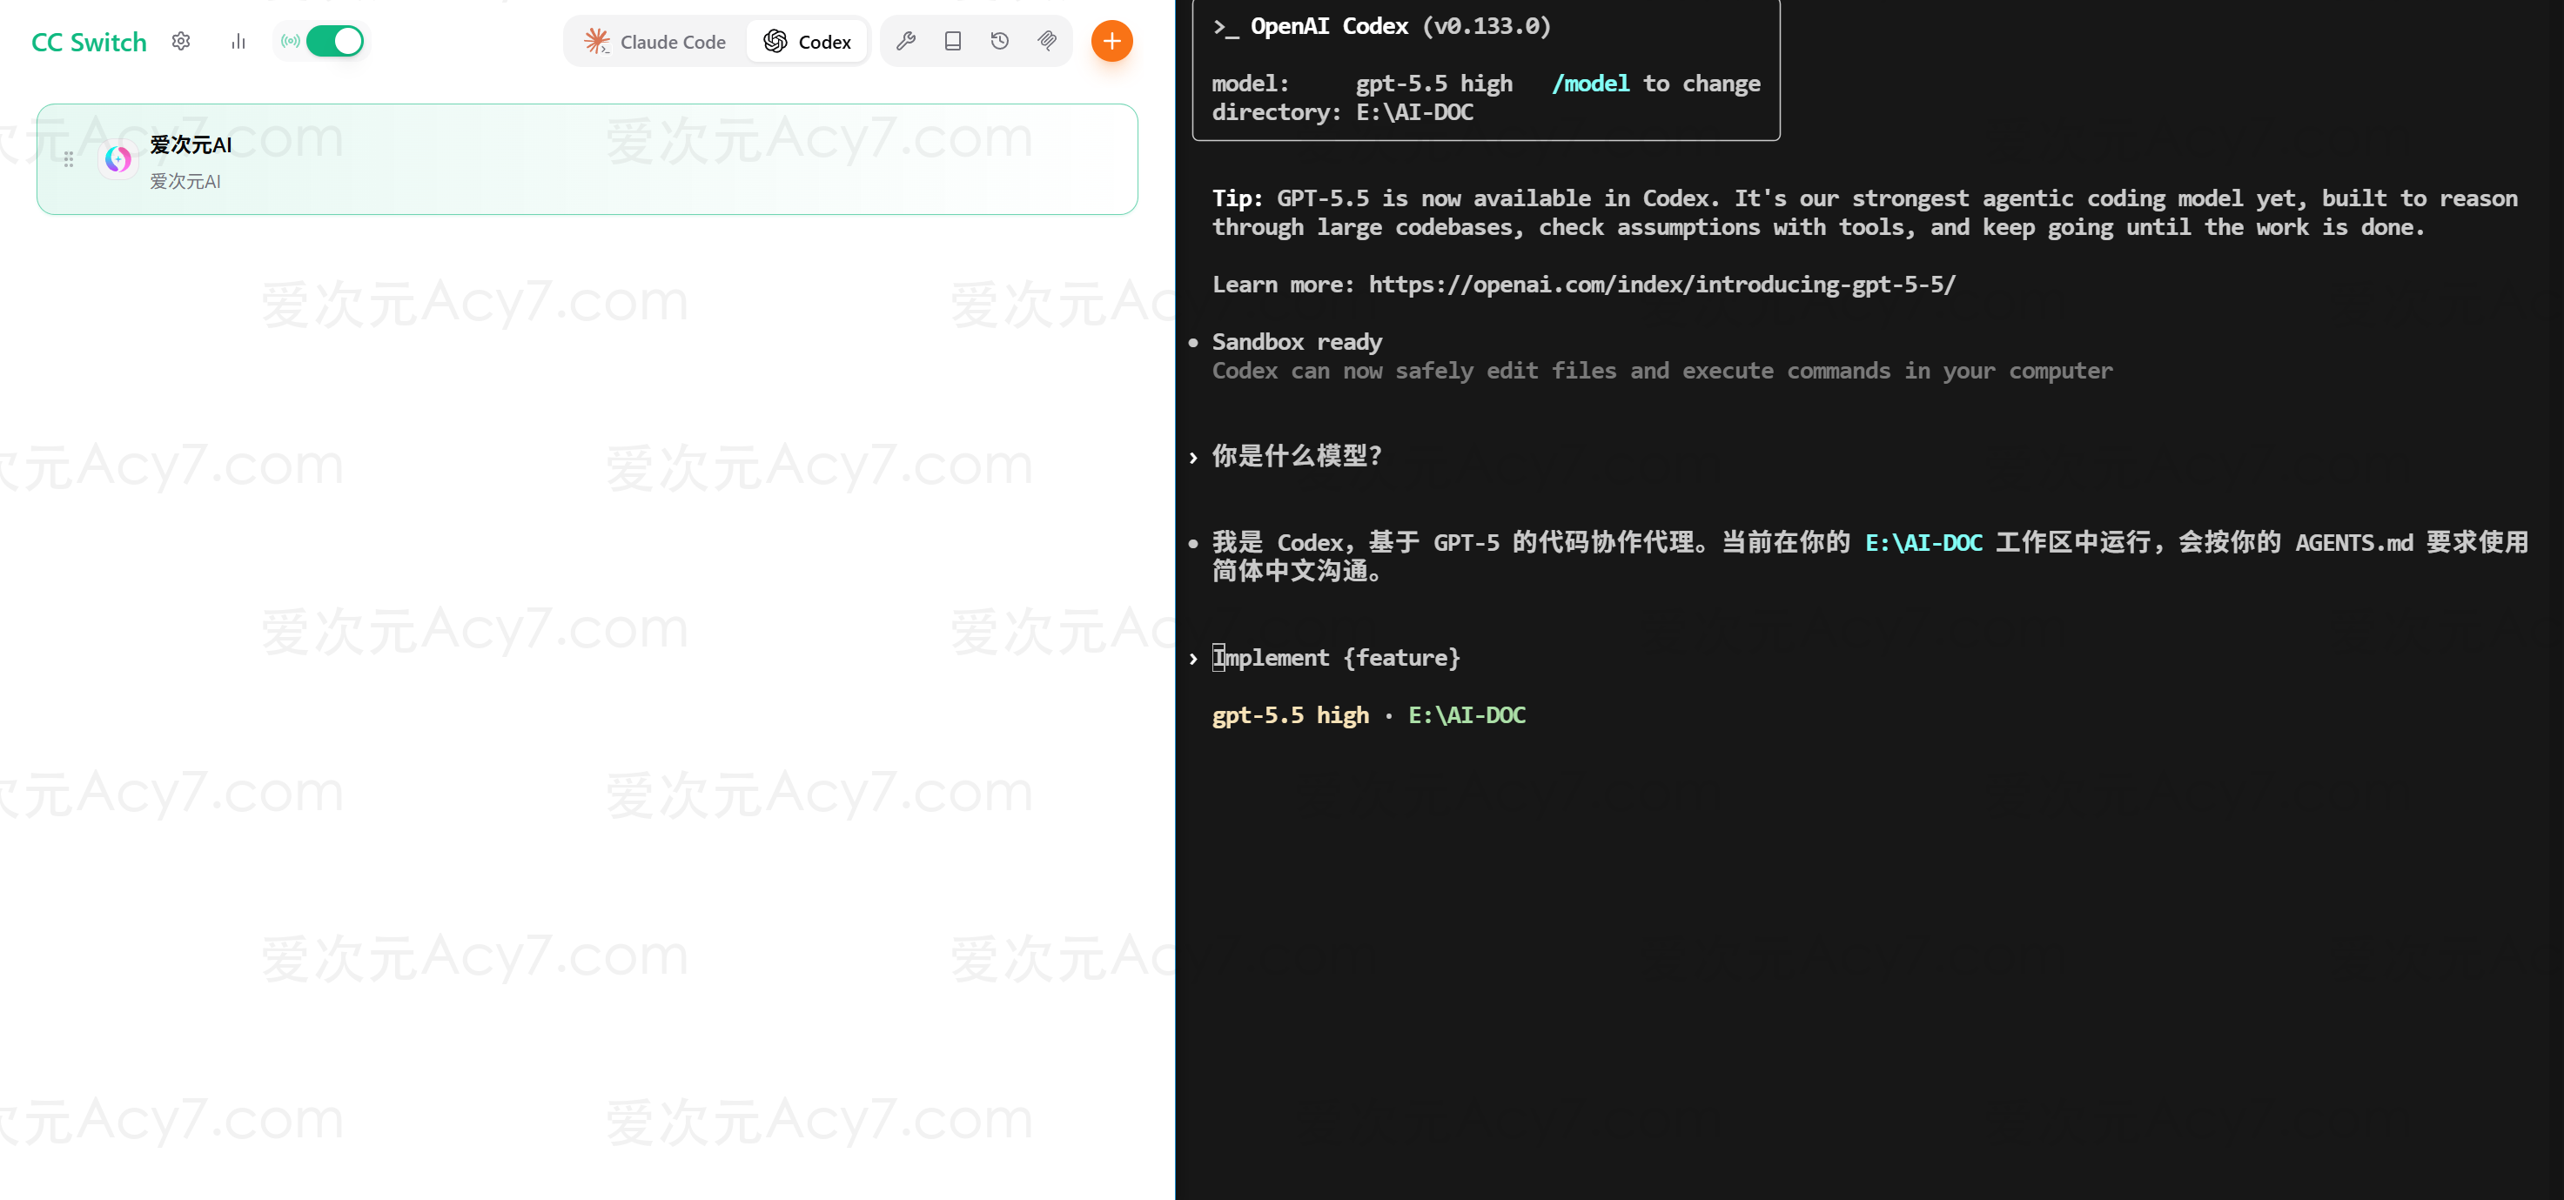Click the '你是什么模型?' prompt line

(1296, 456)
